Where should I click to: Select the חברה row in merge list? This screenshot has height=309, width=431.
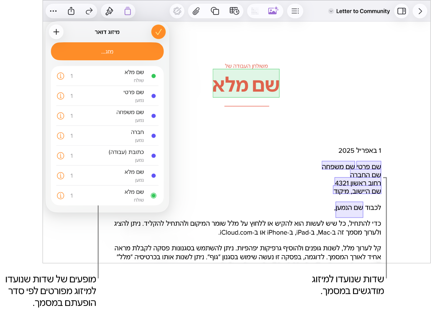point(107,136)
